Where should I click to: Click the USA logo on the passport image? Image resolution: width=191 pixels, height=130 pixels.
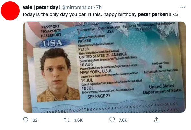[53, 43]
